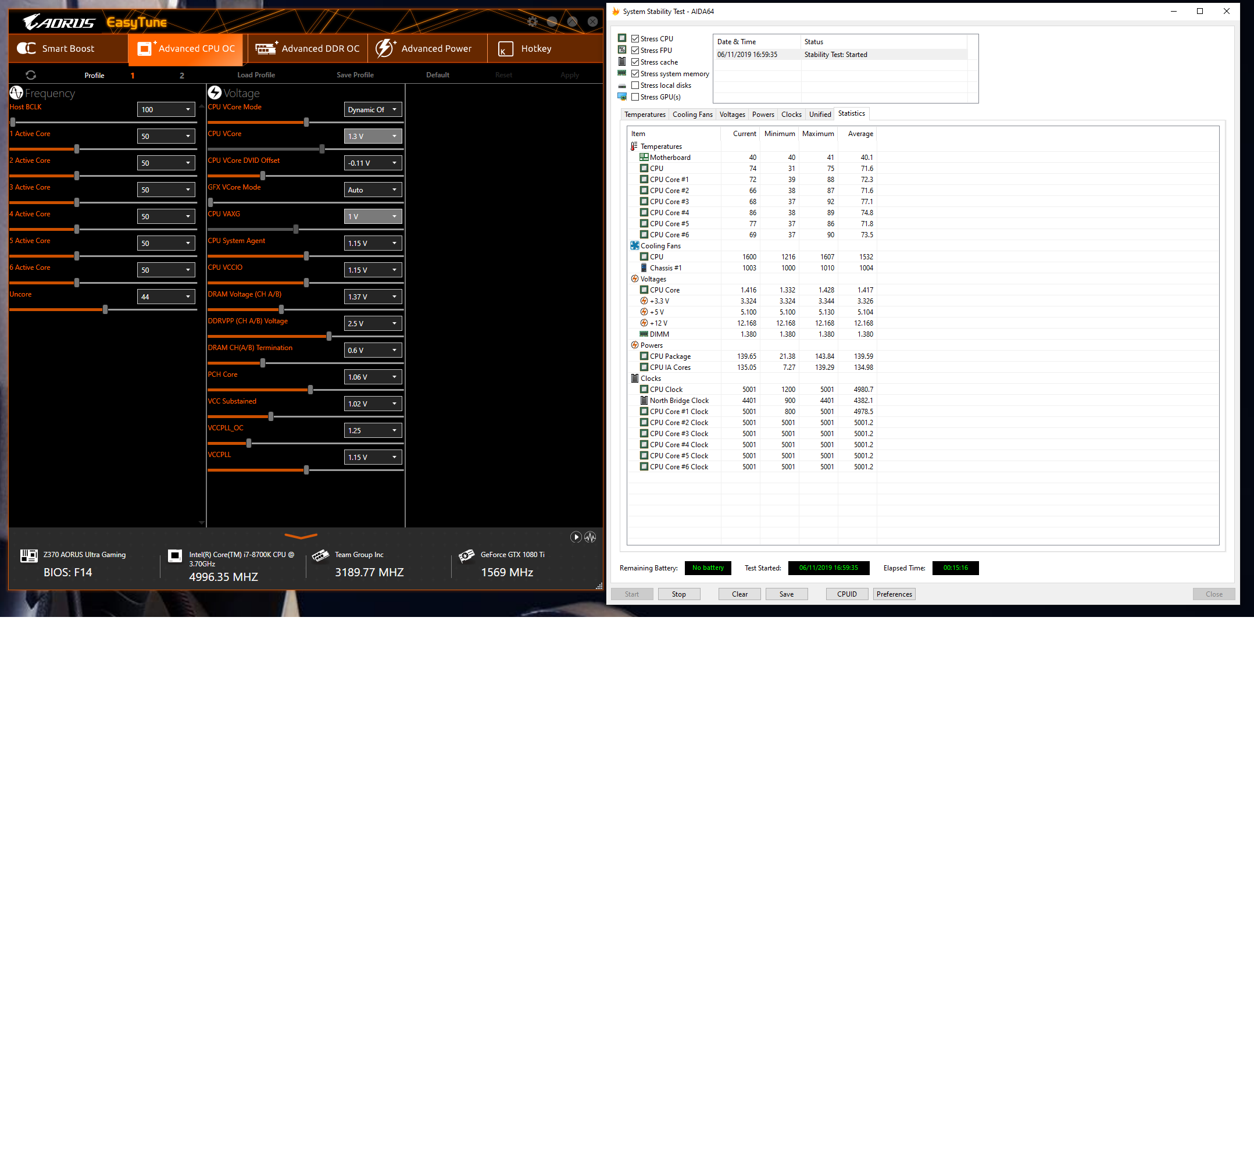Click the North Bridge Clock row icon
This screenshot has height=1163, width=1254.
coord(644,400)
